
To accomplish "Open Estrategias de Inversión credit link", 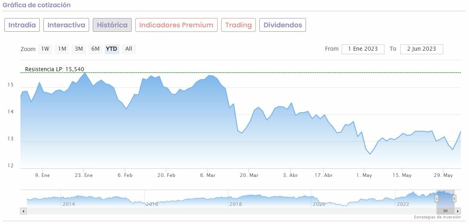I will [x=437, y=217].
